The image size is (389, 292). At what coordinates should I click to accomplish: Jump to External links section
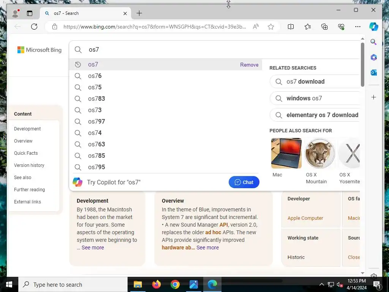27,202
